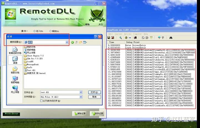Click the DebugView save (floppy disk) icon
The height and width of the screenshot is (128, 200).
pyautogui.click(x=109, y=38)
